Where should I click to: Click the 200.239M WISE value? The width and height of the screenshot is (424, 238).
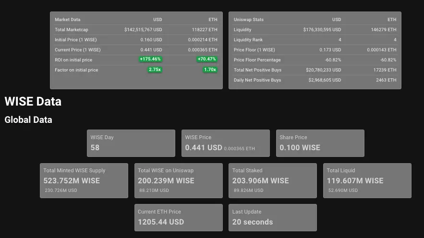coord(166,181)
